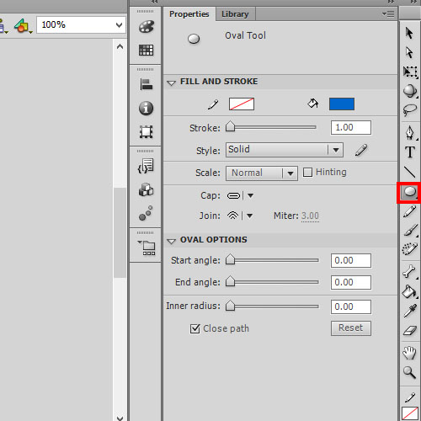The height and width of the screenshot is (421, 421).
Task: Select the Pen tool
Action: 410,132
